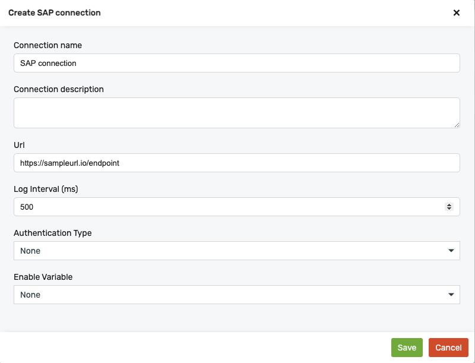Click the "Authentication Type" label
Image resolution: width=475 pixels, height=363 pixels.
(x=53, y=233)
